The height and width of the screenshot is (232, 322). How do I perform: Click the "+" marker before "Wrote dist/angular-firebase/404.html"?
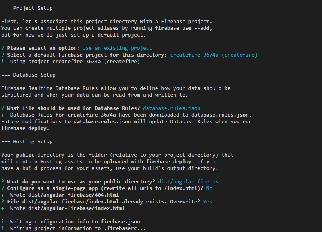(3, 195)
